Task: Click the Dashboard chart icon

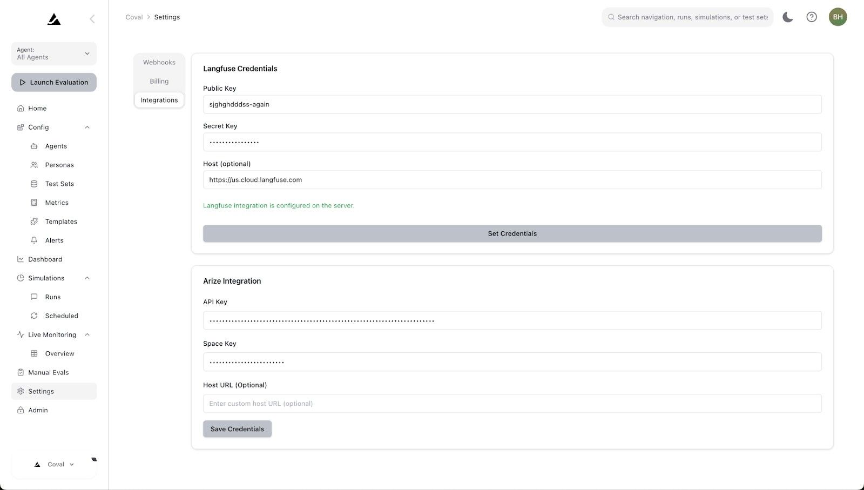Action: click(21, 260)
